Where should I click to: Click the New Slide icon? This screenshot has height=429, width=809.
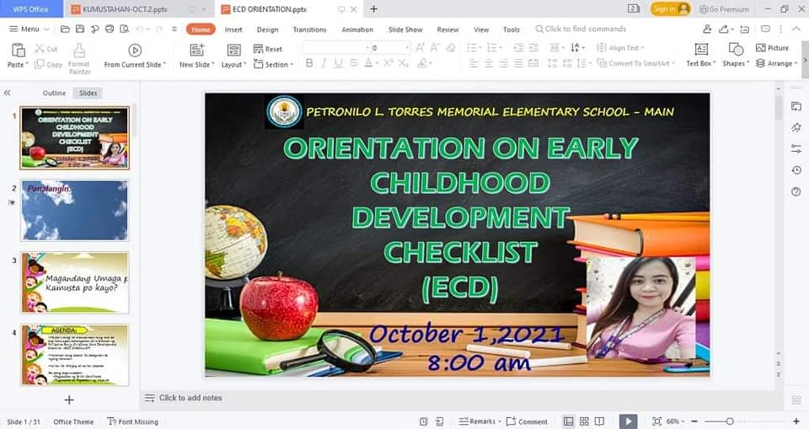pos(196,50)
